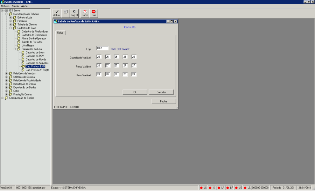Click the Relatório de Produtividade folder icon
The image size is (315, 191).
(10, 80)
